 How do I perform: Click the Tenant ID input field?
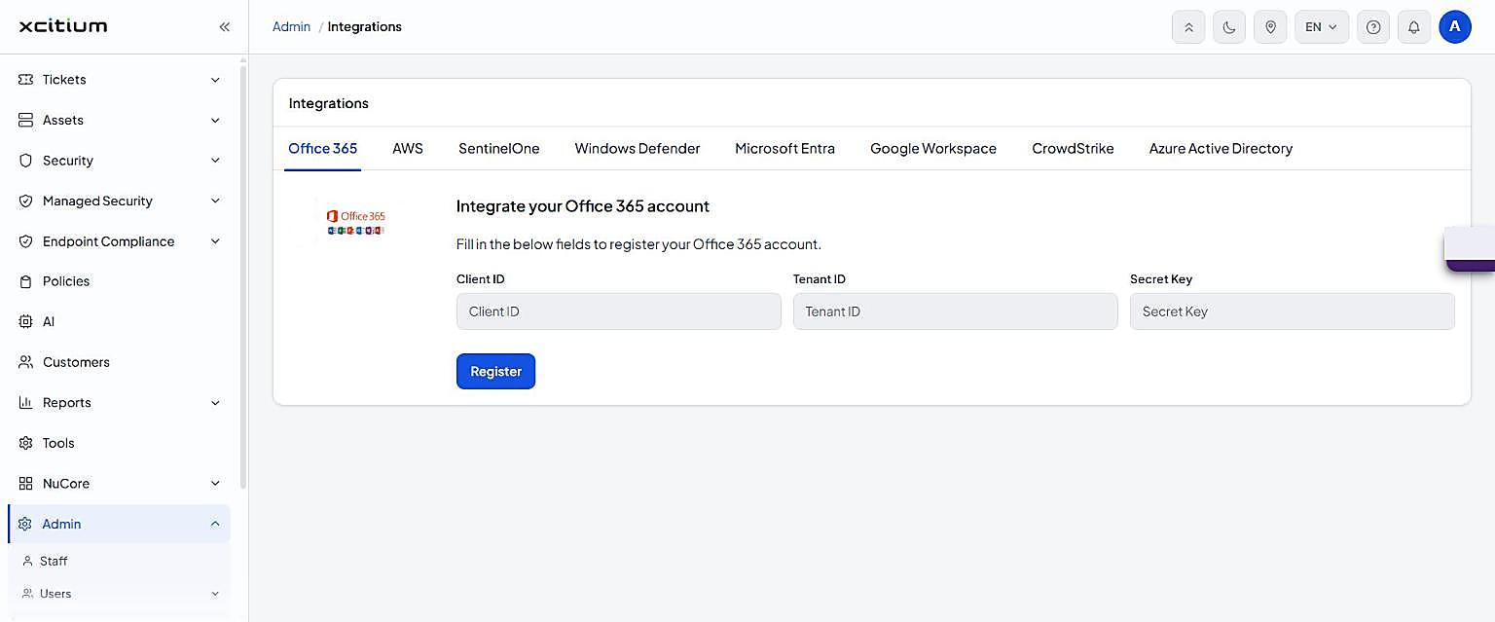click(956, 311)
